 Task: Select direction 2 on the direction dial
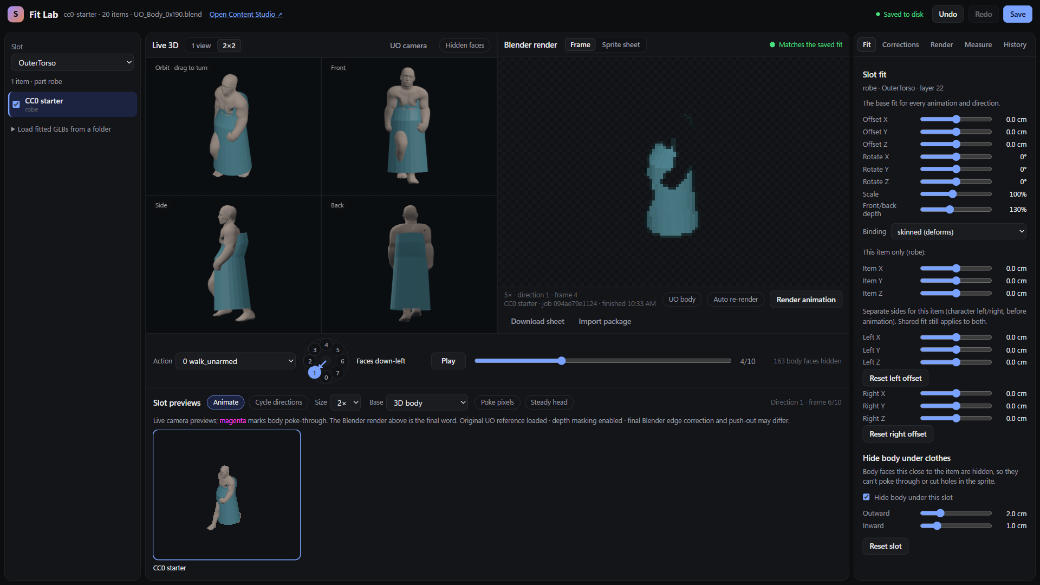coord(310,361)
